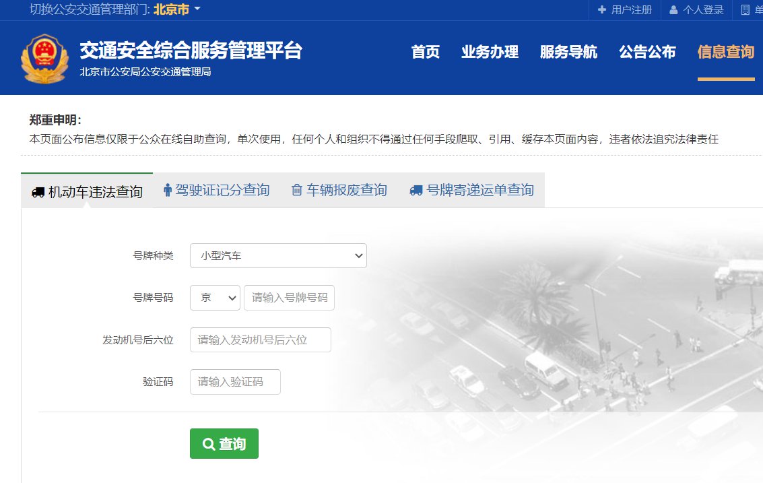
Task: Switch to the 驾驶证记分查询 tab
Action: coord(222,191)
